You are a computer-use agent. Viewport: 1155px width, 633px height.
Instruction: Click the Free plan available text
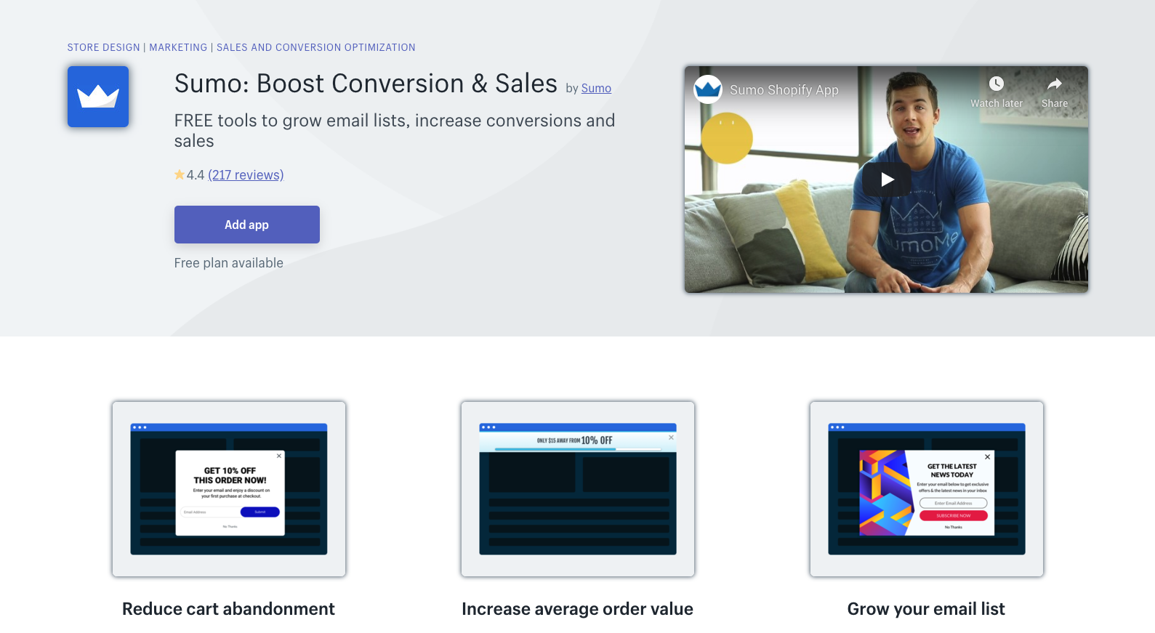[x=229, y=263]
